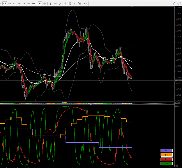Click the current price label on axis
Image resolution: width=182 pixels, height=168 pixels.
(x=178, y=80)
